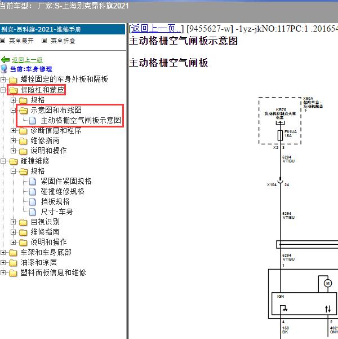Open 主动格栅空气闸板示意图 tree entry
This screenshot has width=338, height=339.
tap(81, 120)
